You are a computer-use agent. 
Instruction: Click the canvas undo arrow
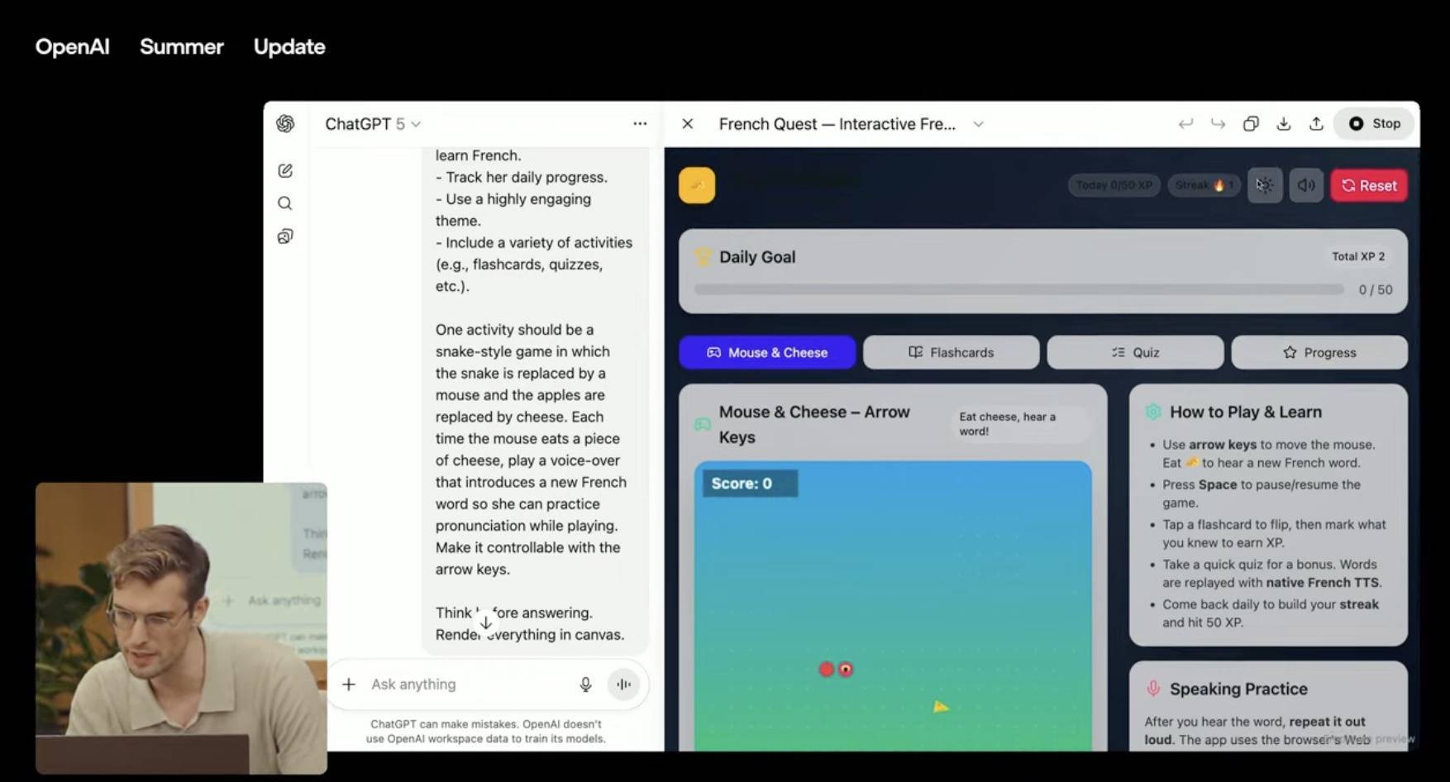(x=1185, y=124)
